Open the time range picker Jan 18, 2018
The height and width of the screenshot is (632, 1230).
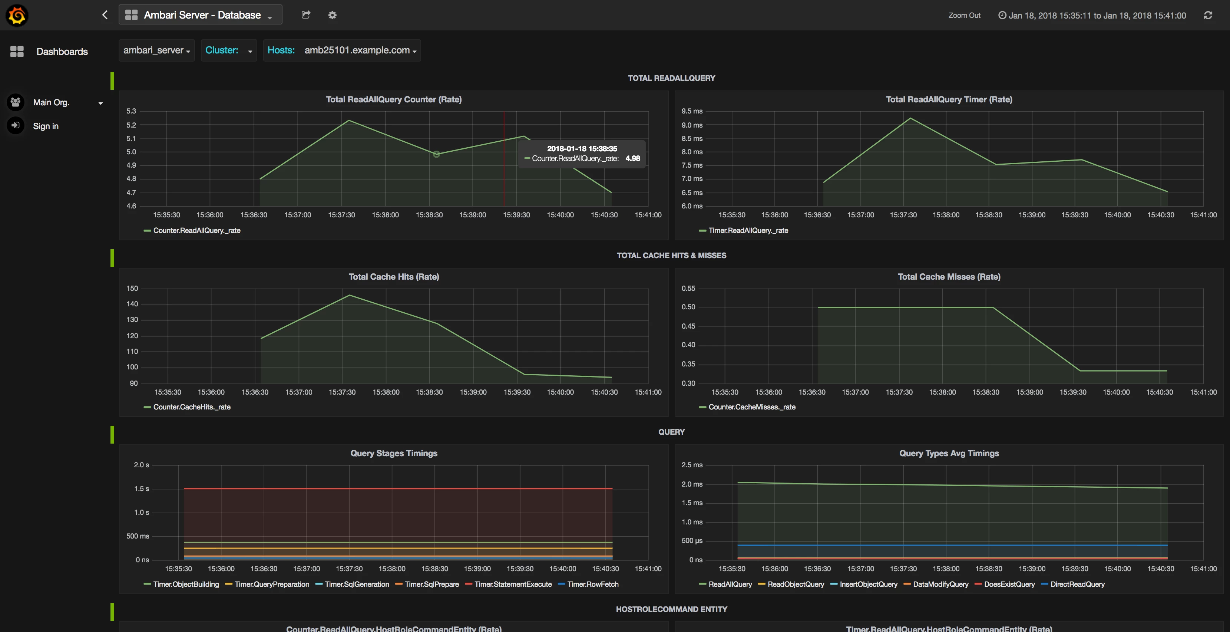[1092, 15]
